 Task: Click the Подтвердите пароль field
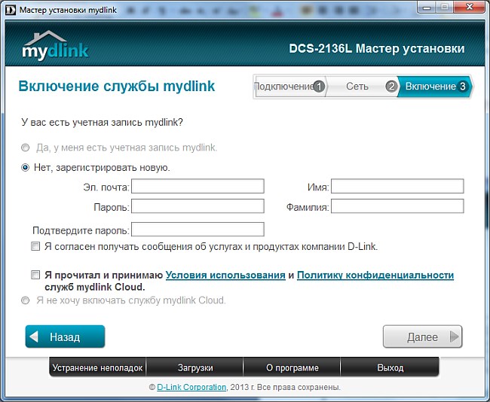click(x=198, y=230)
